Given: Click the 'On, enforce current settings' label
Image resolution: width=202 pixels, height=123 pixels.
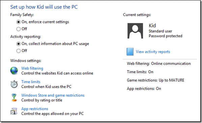Looking at the screenshot, I should point(45,22).
